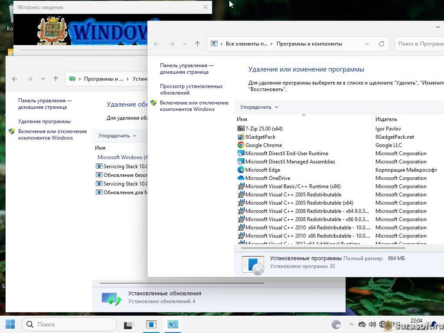Click the refresh icon in Programs address bar
Image resolution: width=444 pixels, height=333 pixels.
click(382, 44)
